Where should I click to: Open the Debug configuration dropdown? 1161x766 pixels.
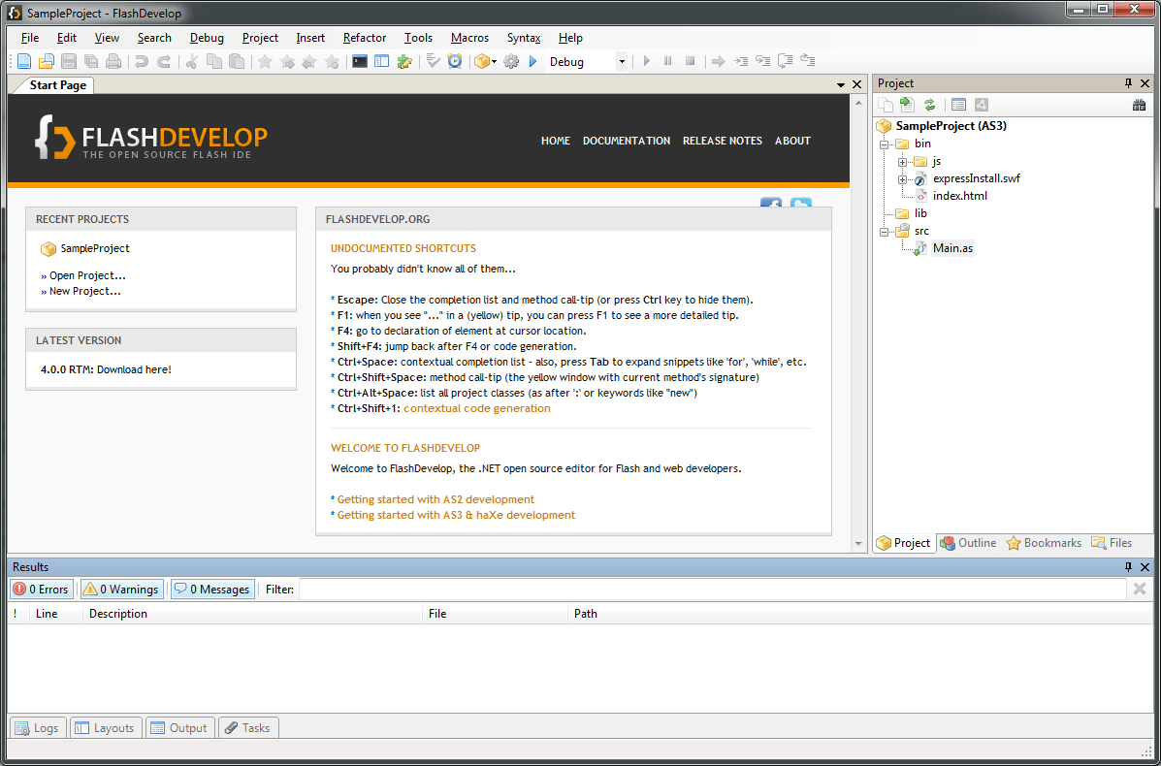point(622,61)
